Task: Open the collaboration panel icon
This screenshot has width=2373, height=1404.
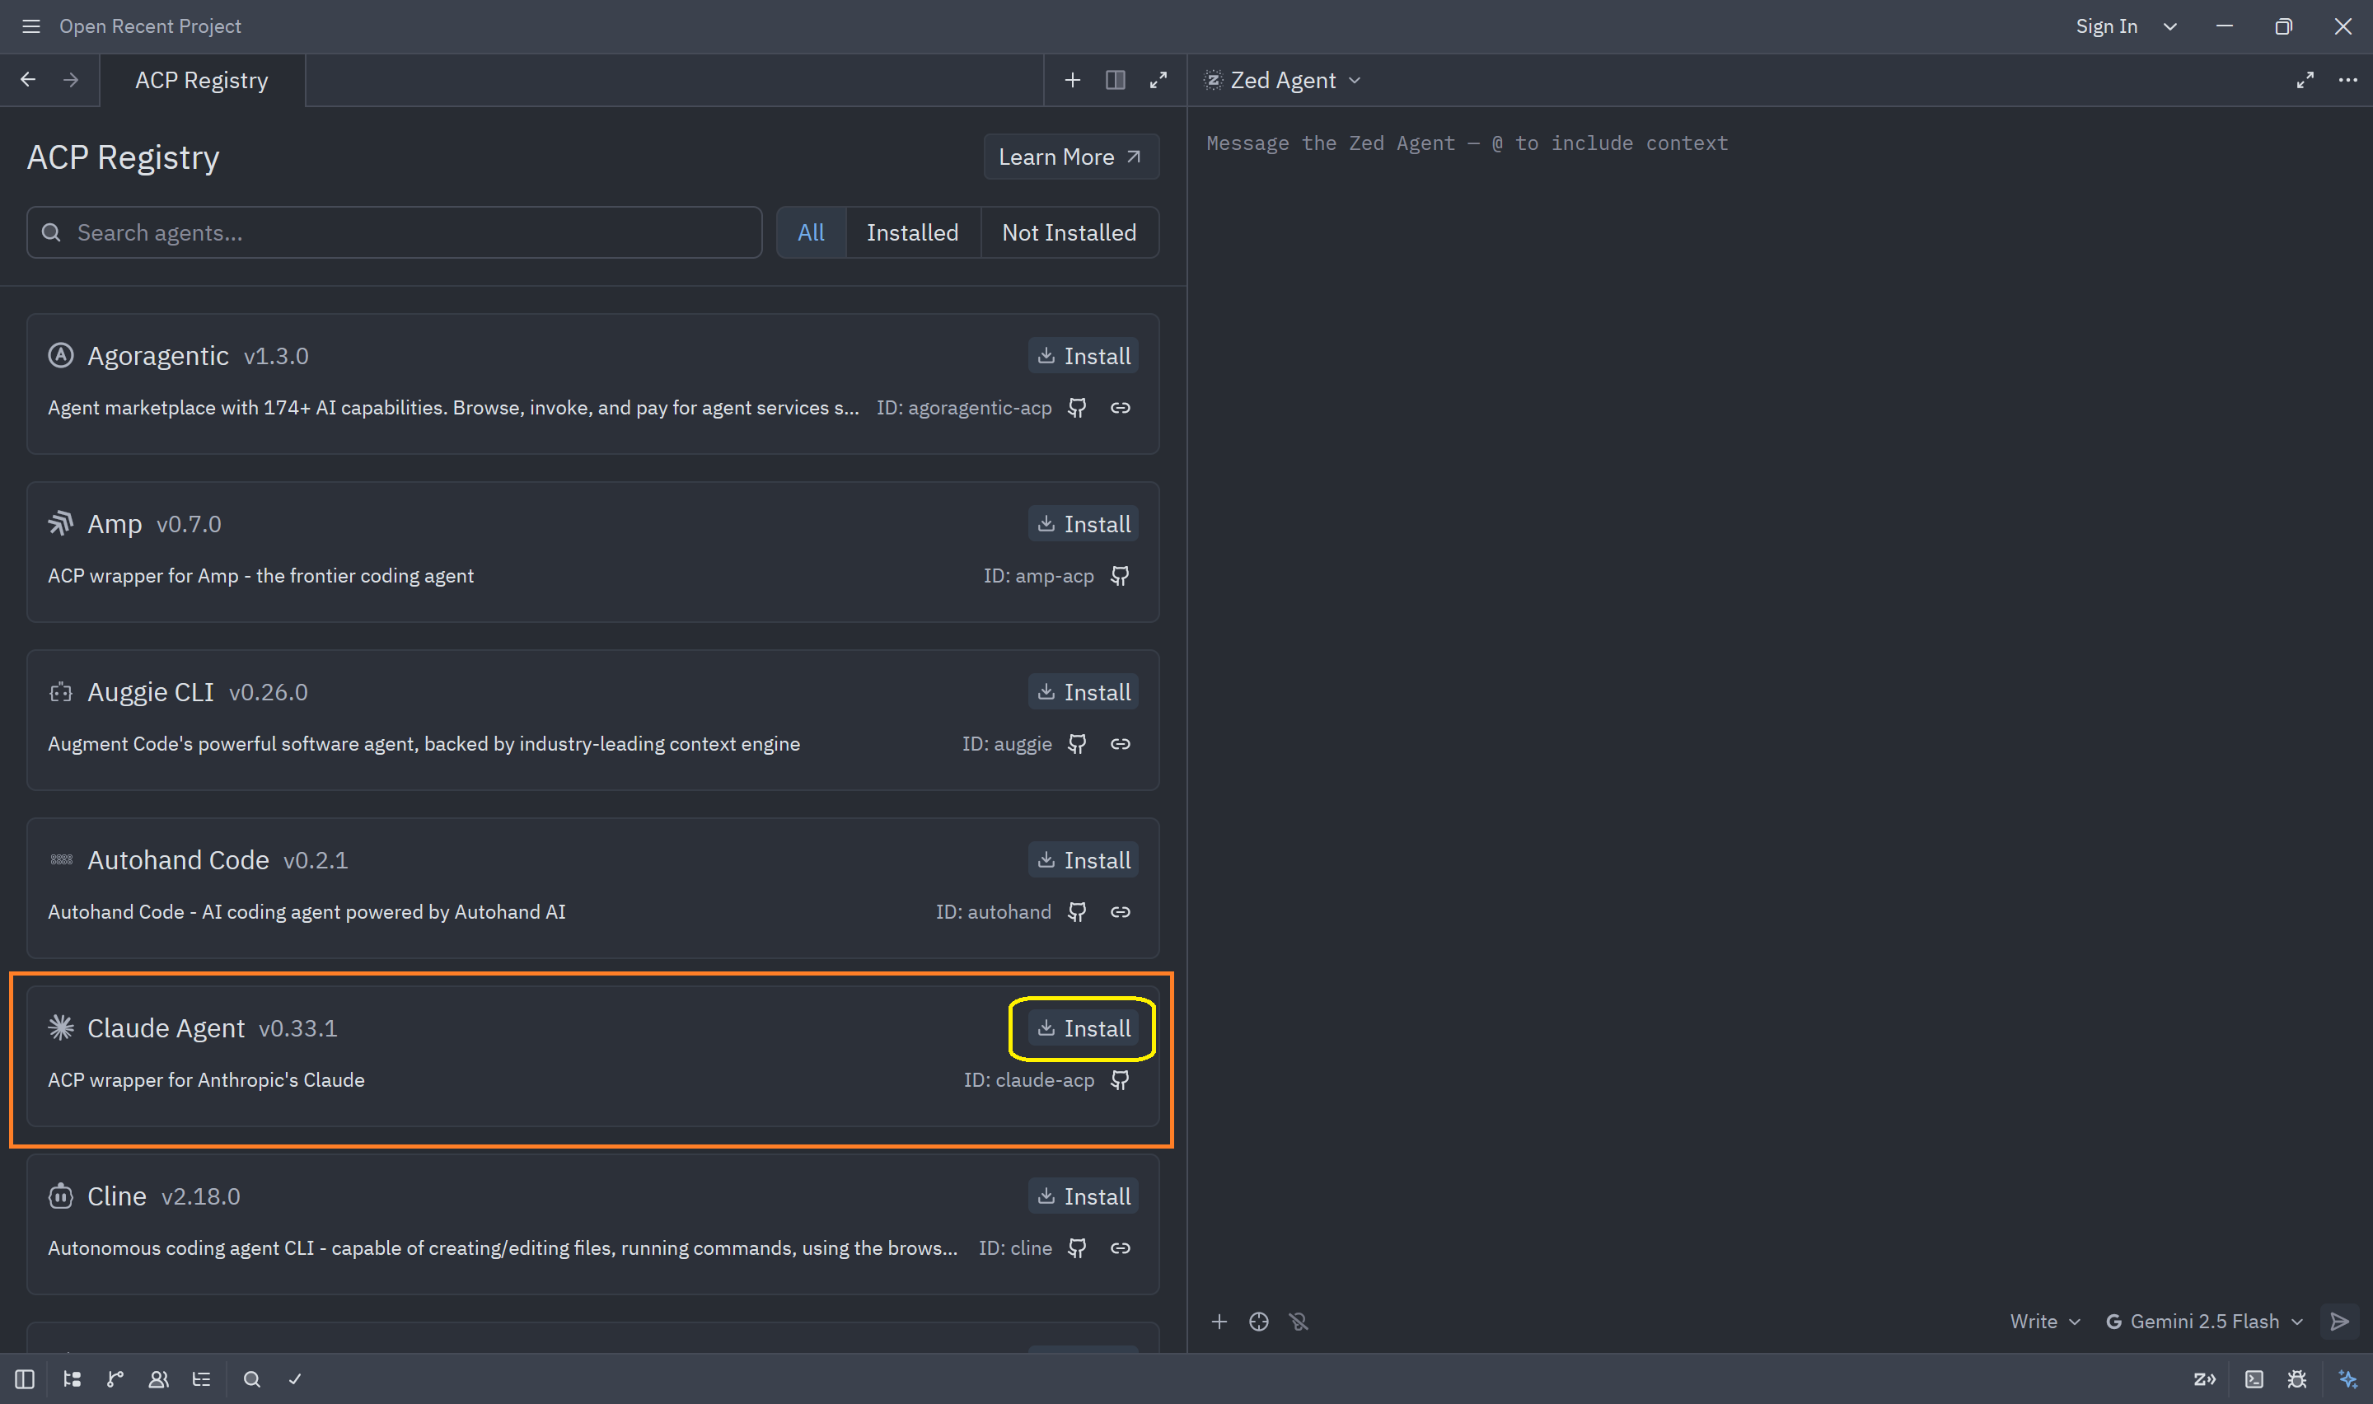Action: [159, 1379]
